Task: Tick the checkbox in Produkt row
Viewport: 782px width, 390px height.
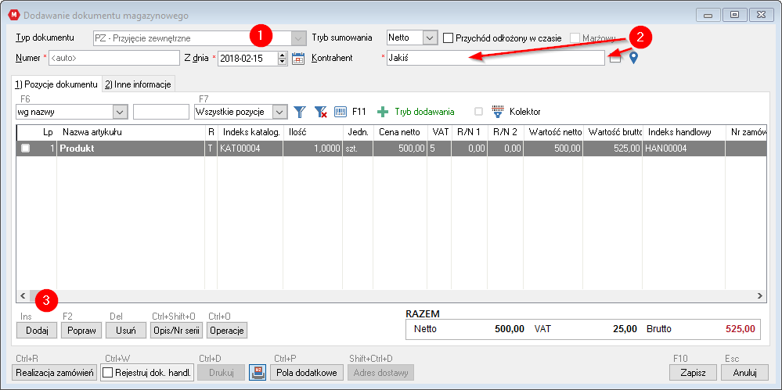Action: (25, 148)
